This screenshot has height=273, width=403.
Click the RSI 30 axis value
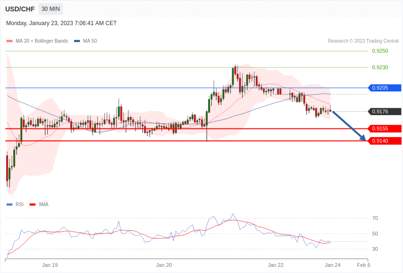375,249
